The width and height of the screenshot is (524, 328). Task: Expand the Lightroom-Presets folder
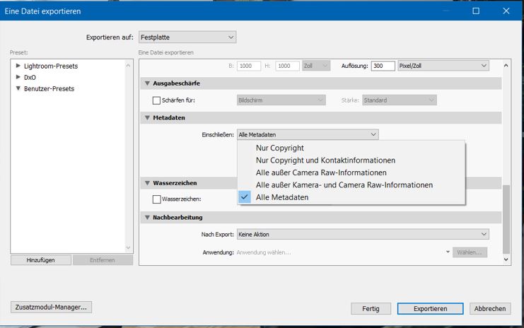[x=18, y=66]
